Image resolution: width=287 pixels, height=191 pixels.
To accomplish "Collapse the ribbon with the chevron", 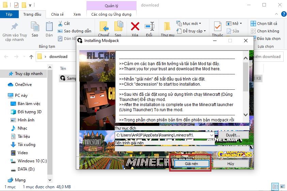I will coord(276,14).
